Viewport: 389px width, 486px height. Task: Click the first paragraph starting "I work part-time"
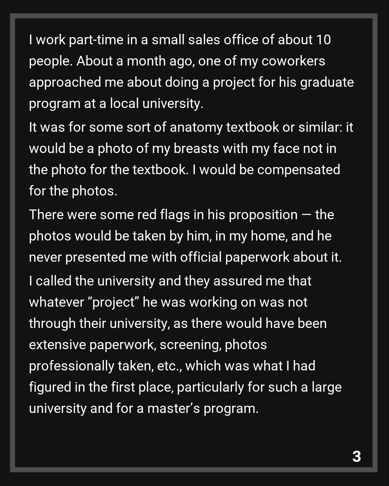pos(191,72)
